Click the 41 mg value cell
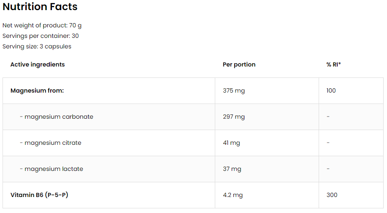Screen dimensions: 387x213 [231, 143]
